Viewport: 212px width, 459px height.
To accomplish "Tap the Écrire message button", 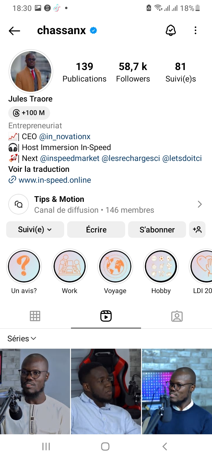I will 96,229.
